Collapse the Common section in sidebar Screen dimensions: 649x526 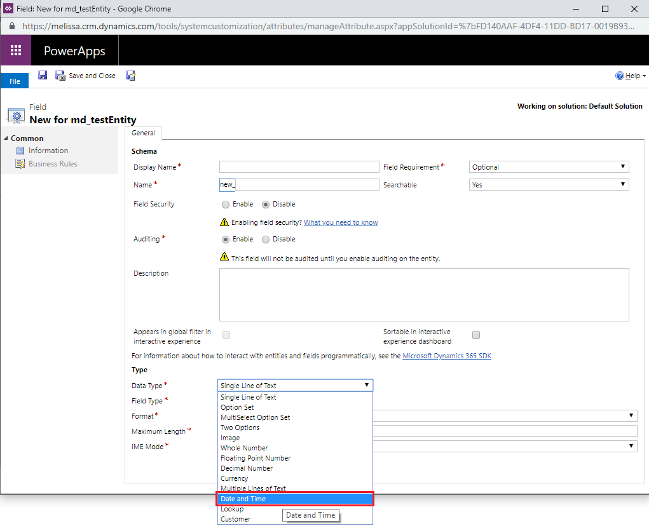tap(6, 138)
